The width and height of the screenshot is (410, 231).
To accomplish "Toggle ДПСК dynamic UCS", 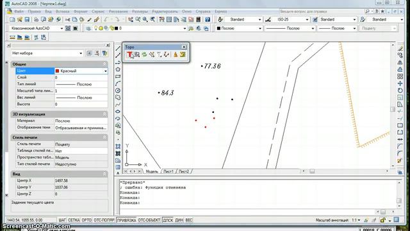I will point(168,220).
